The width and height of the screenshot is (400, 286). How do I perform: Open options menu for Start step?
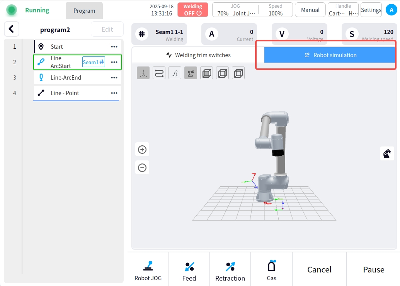click(114, 47)
